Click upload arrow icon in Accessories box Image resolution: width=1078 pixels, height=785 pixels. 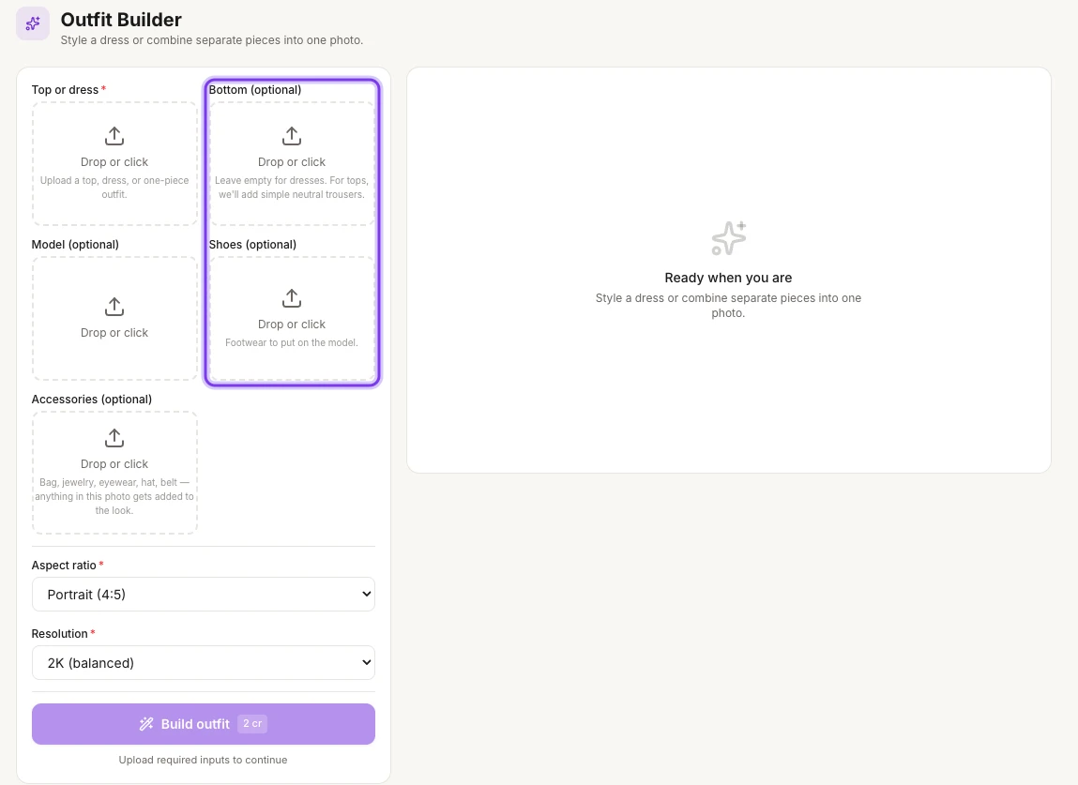[x=114, y=438]
